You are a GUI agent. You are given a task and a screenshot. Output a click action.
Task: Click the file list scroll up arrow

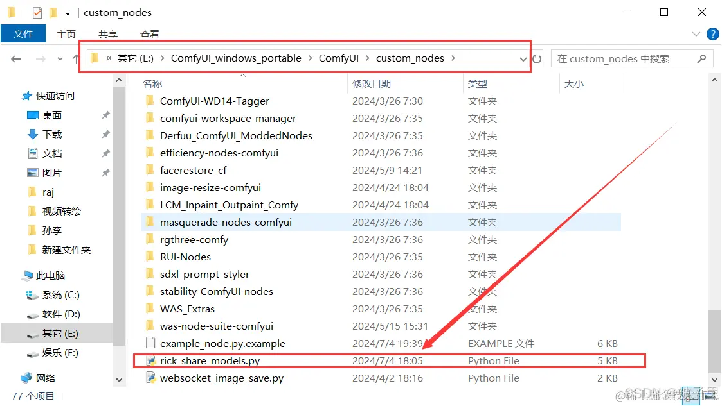coord(714,80)
